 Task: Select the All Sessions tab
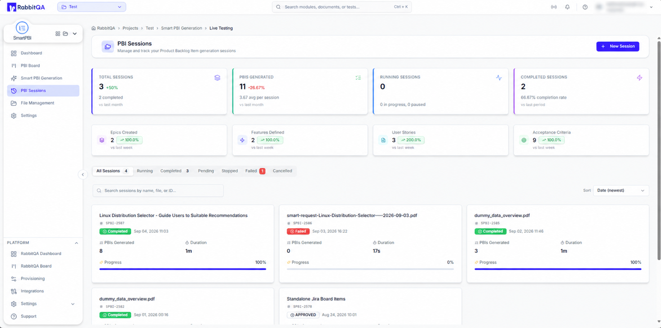(113, 171)
